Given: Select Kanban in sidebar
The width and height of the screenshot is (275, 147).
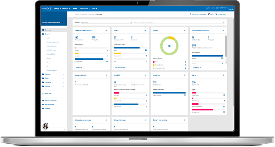Looking at the screenshot, I should pyautogui.click(x=49, y=58).
